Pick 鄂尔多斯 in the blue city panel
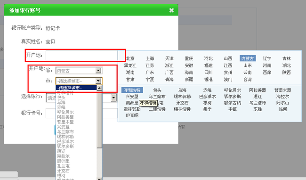The image size is (306, 180). coord(233,97)
